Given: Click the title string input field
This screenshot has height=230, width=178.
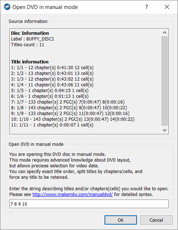Looking at the screenshot, I should (x=89, y=204).
